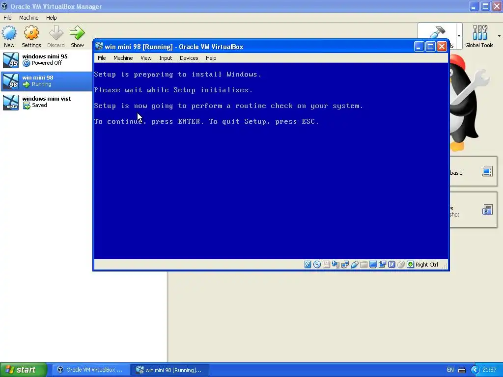Open View menu in VM window
Viewport: 503px width, 377px height.
[146, 58]
